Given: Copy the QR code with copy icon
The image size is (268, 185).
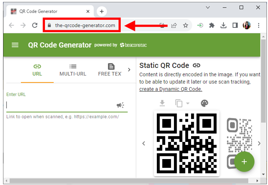Looking at the screenshot, I should (x=179, y=103).
